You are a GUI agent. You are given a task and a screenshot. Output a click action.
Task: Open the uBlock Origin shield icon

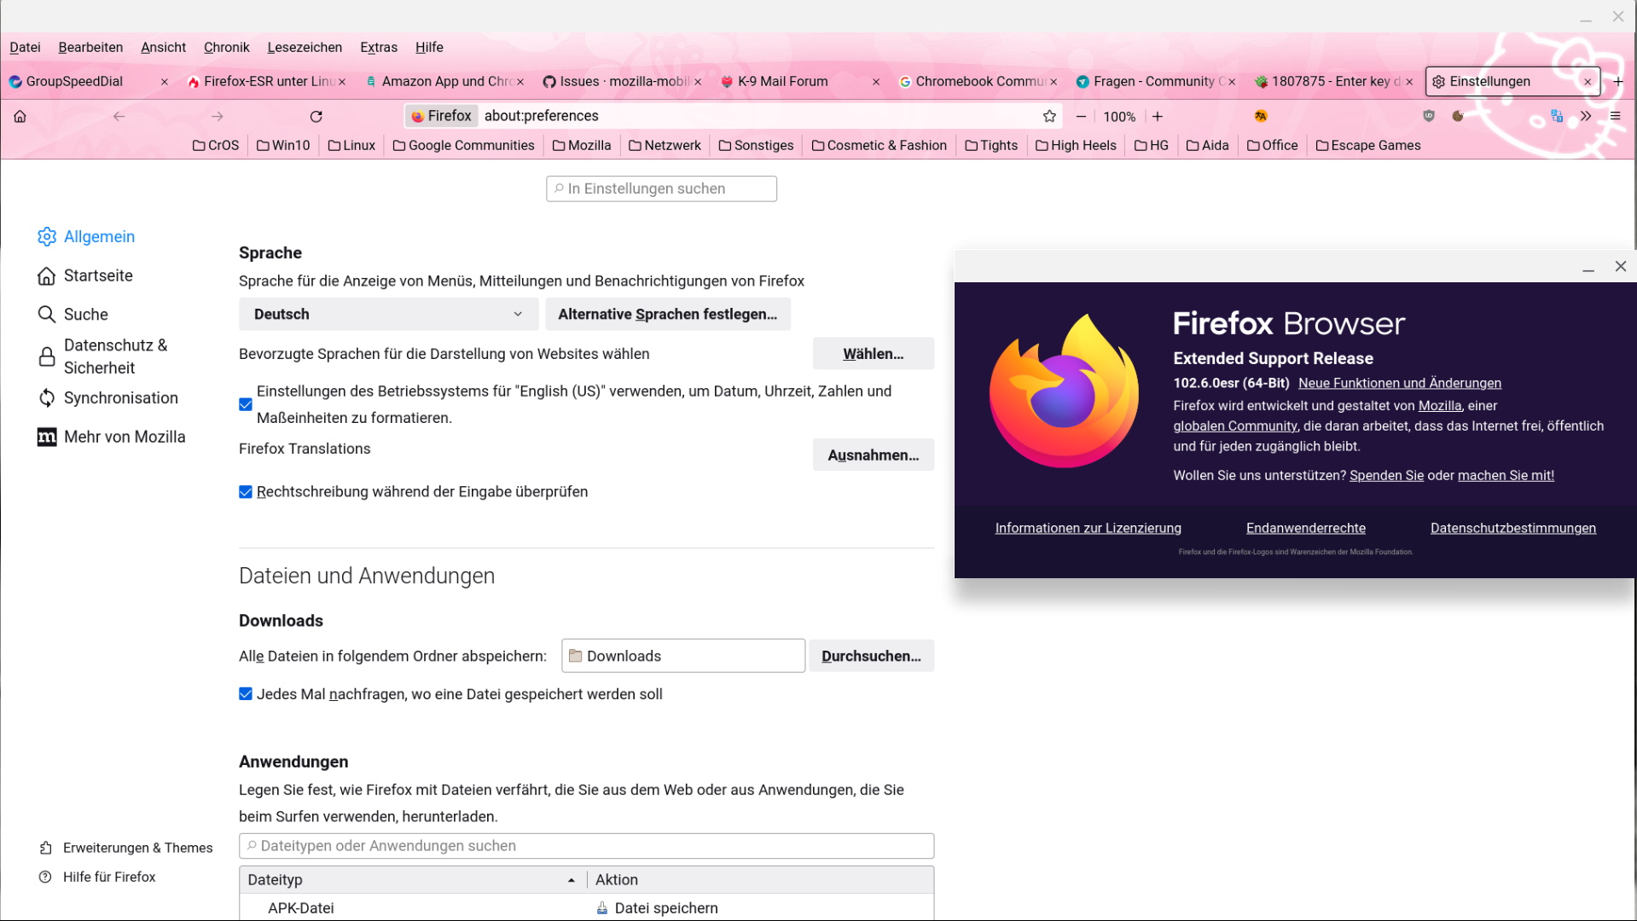tap(1429, 116)
